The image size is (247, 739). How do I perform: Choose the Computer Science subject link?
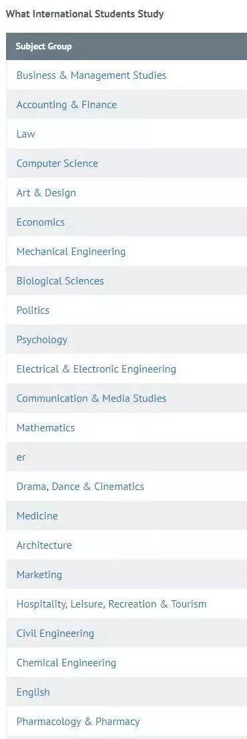[57, 164]
